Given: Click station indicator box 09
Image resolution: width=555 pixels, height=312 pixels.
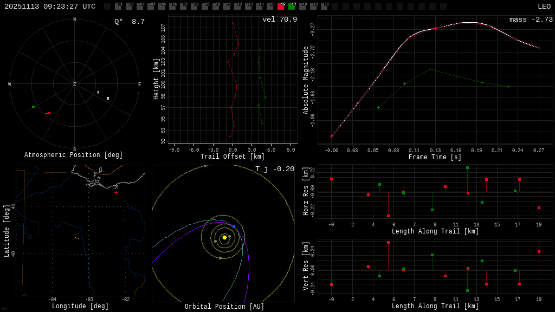Looking at the screenshot, I should point(205,6).
